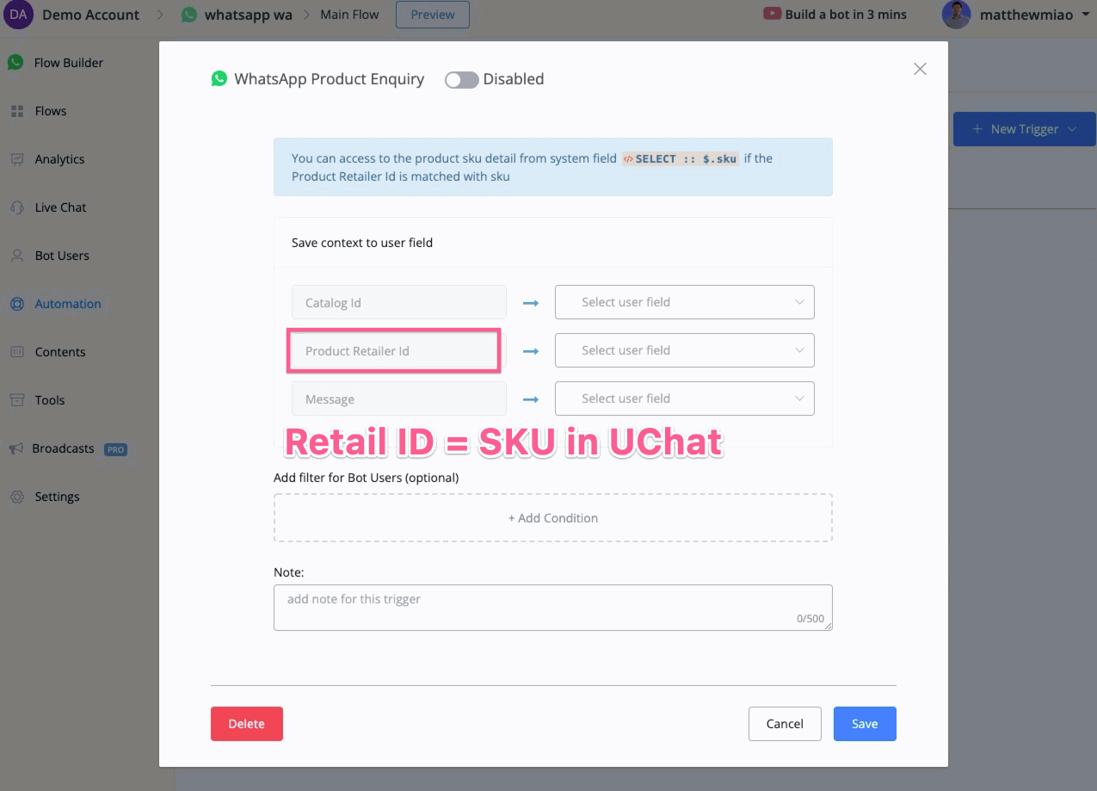Click whatsapp wa breadcrumb
Image resolution: width=1097 pixels, height=791 pixels.
point(250,15)
